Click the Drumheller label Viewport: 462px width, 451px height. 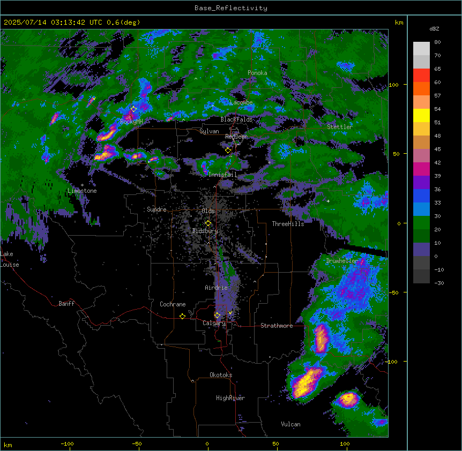tap(342, 261)
